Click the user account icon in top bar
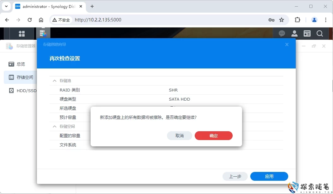Screen dimensions: 333x194 294,33
